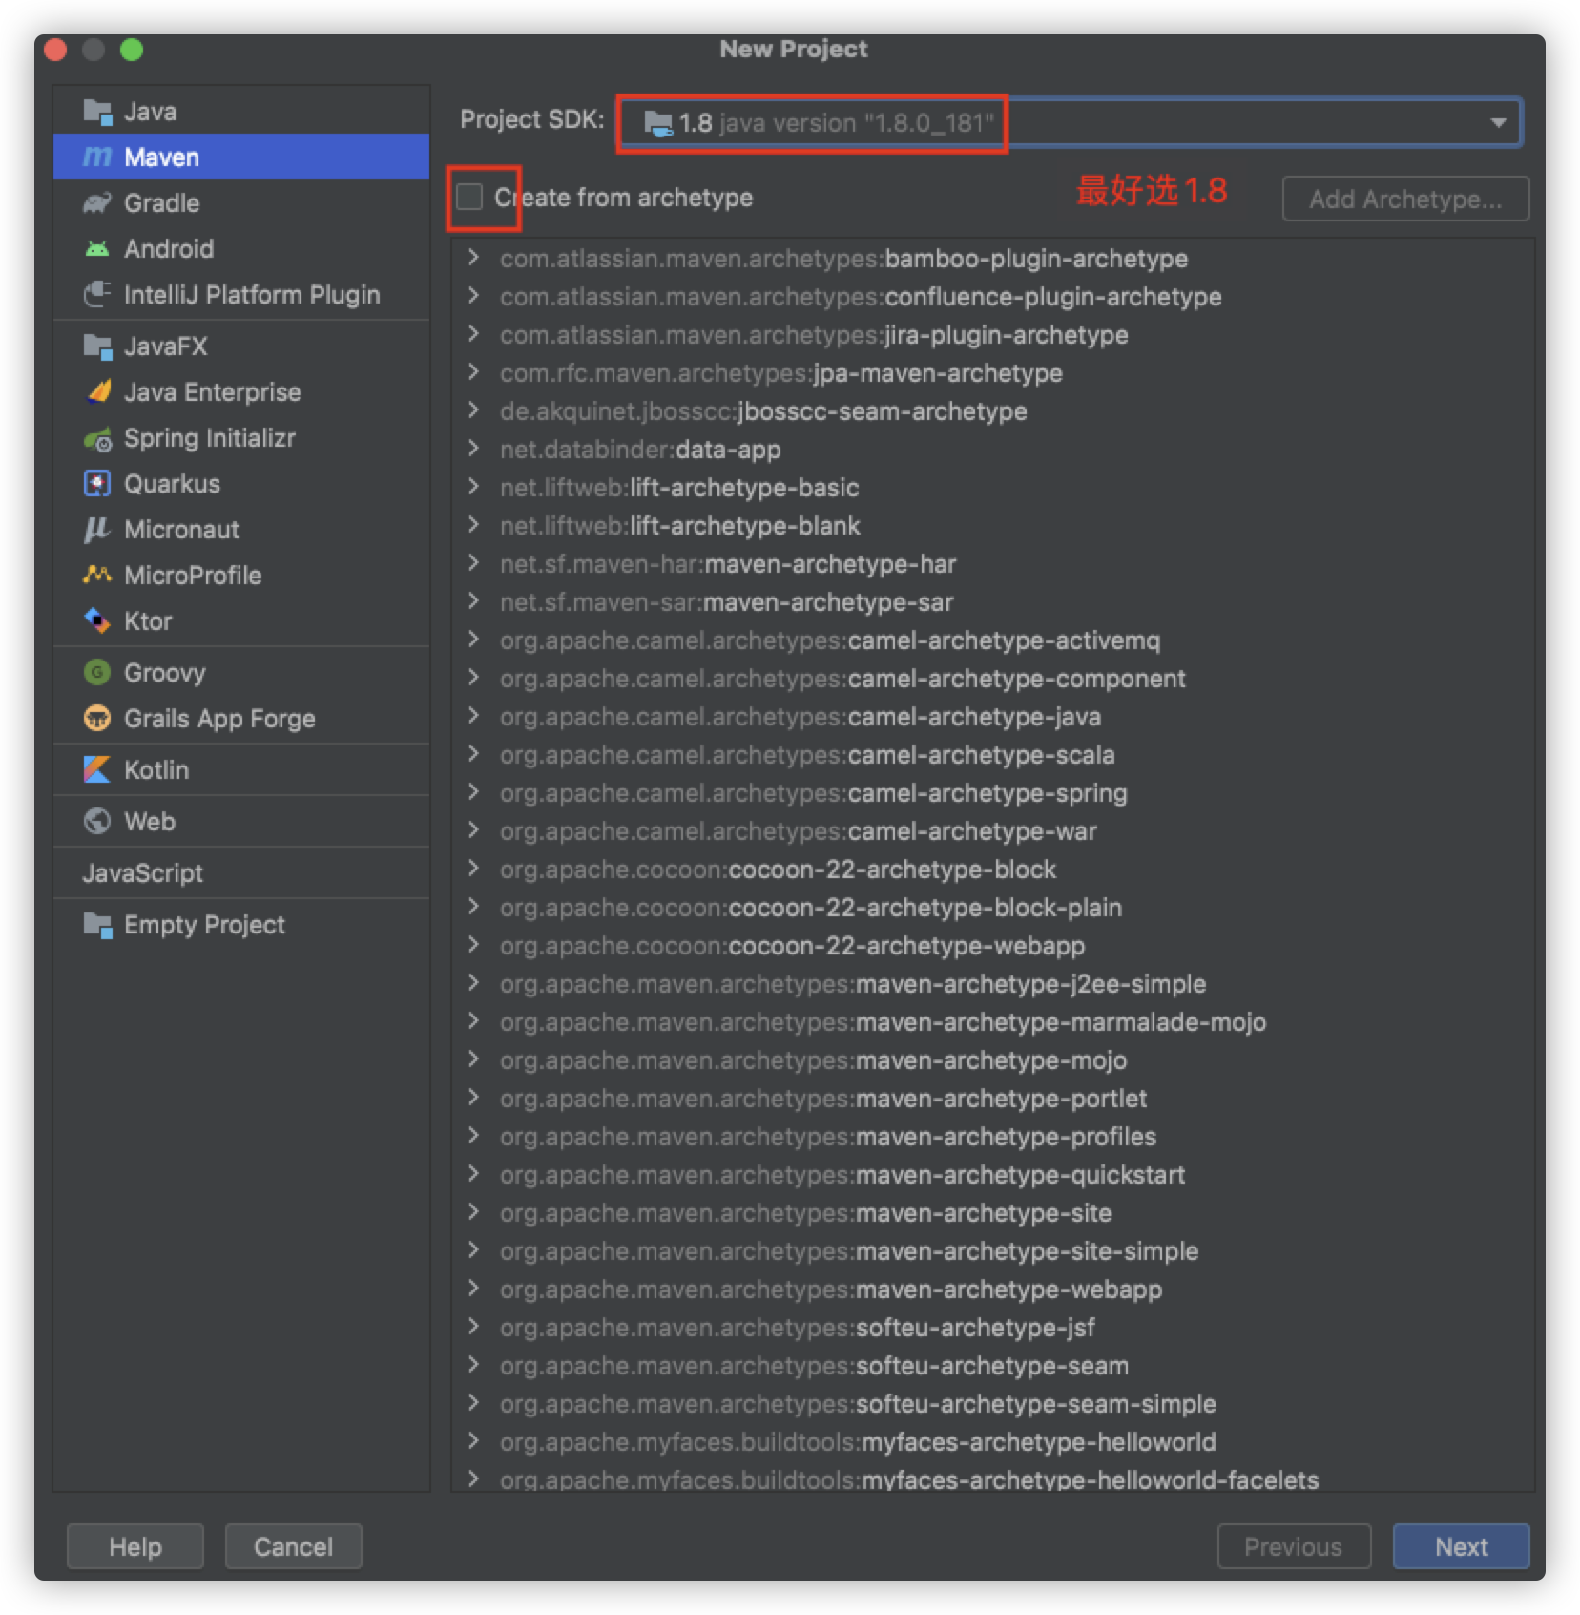Choose JavaScript project category

tap(241, 873)
